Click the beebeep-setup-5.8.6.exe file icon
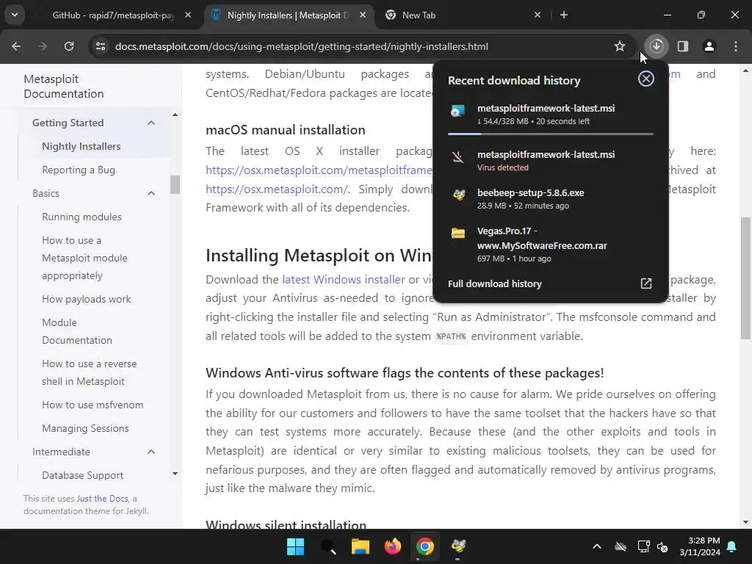Image resolution: width=752 pixels, height=564 pixels. 458,195
